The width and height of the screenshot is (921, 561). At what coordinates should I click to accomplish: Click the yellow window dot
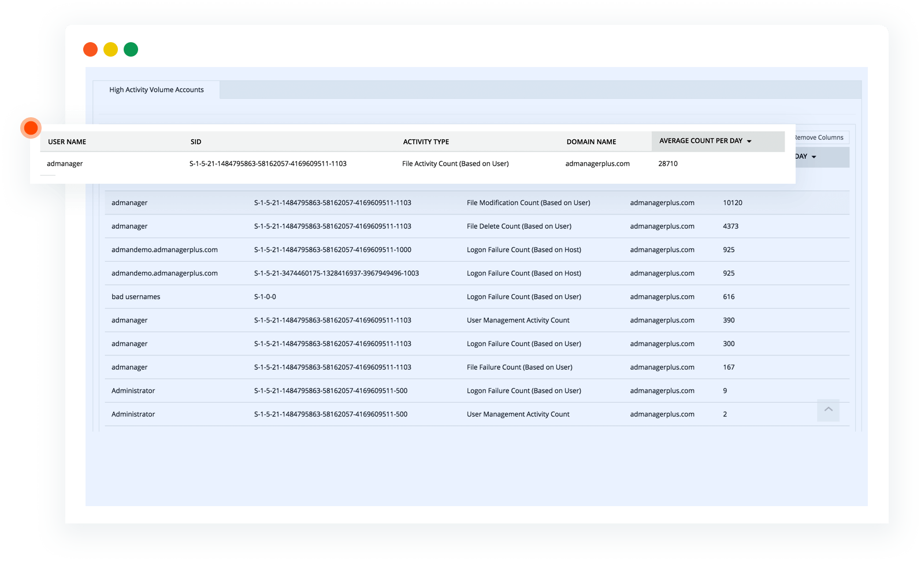[x=110, y=50]
